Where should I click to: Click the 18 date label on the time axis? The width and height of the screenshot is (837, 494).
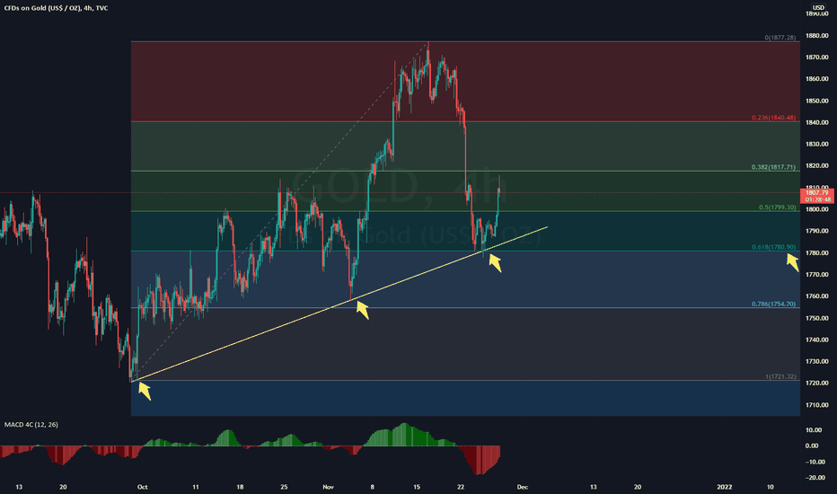click(240, 487)
